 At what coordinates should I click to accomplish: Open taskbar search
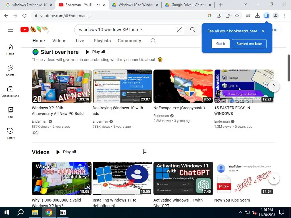(20, 212)
